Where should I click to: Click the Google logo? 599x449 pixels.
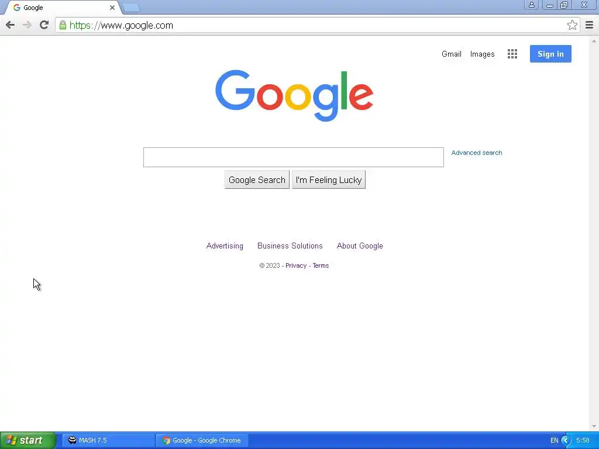point(294,95)
